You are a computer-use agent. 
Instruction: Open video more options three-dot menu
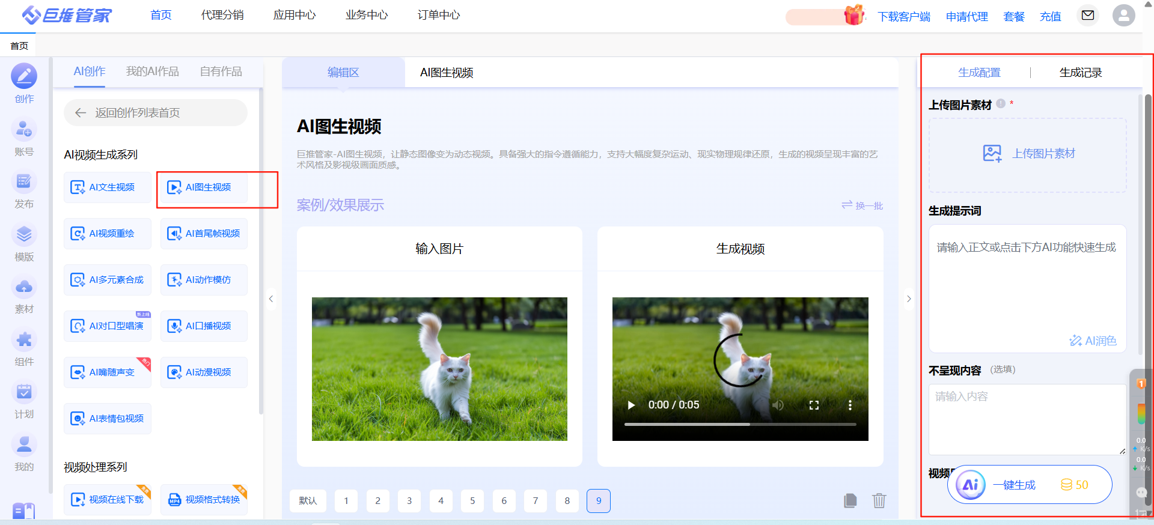pos(850,405)
